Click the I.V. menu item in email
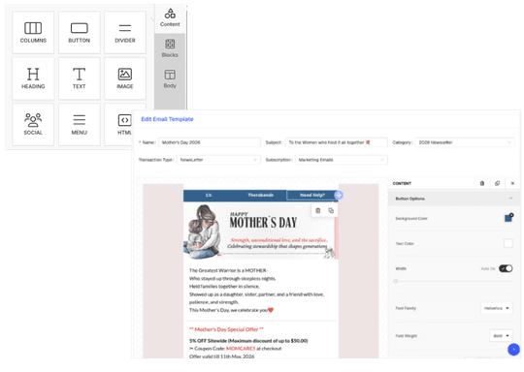Image resolution: width=524 pixels, height=372 pixels. click(x=209, y=195)
